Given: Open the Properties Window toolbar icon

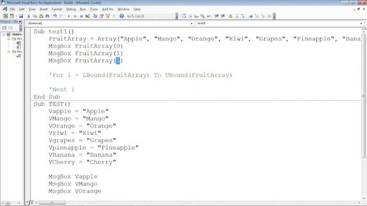Looking at the screenshot, I should 101,16.
